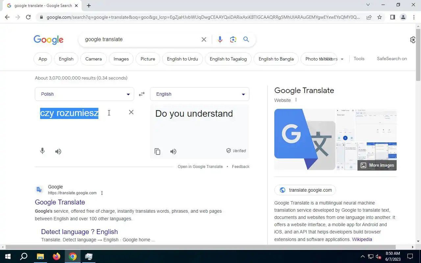Select the Images filter chip

[x=121, y=59]
